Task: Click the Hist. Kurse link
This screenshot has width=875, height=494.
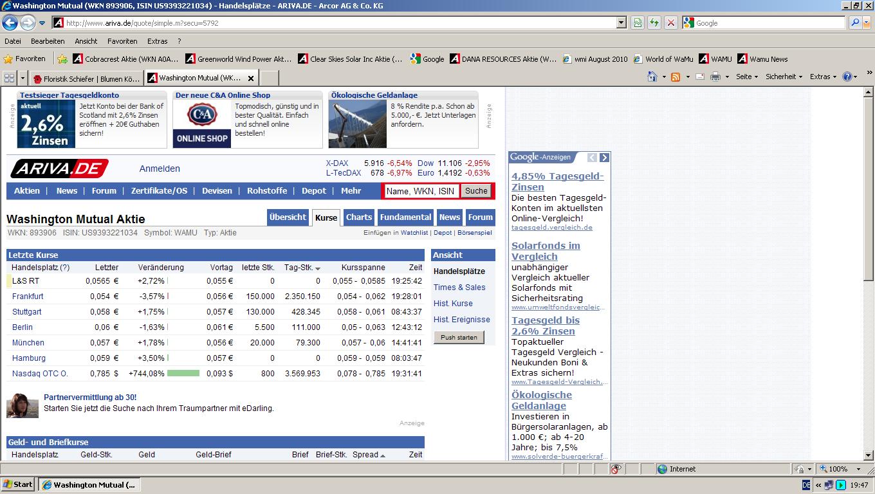Action: [453, 304]
